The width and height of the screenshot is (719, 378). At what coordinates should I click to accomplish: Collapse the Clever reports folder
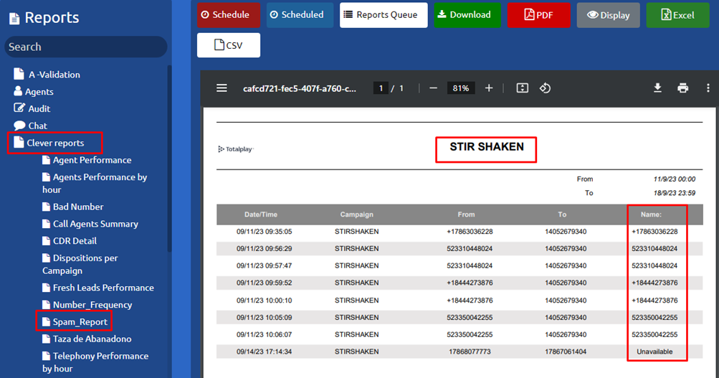[55, 143]
